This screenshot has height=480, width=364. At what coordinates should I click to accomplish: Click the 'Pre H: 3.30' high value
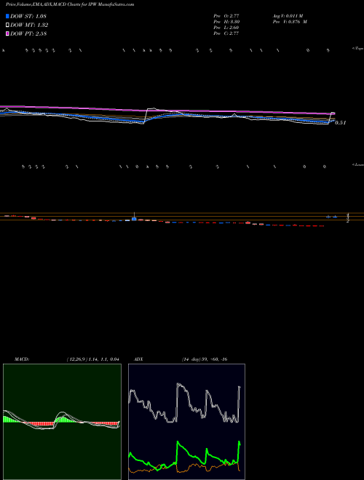click(x=226, y=22)
